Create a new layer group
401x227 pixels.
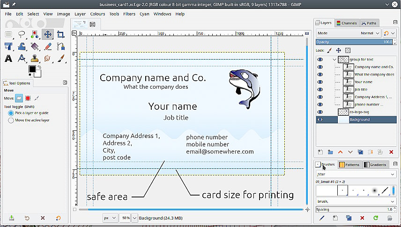point(330,152)
